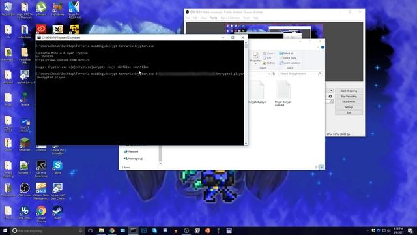Click the Exit button in OBS
This screenshot has height=235, width=417.
(349, 113)
